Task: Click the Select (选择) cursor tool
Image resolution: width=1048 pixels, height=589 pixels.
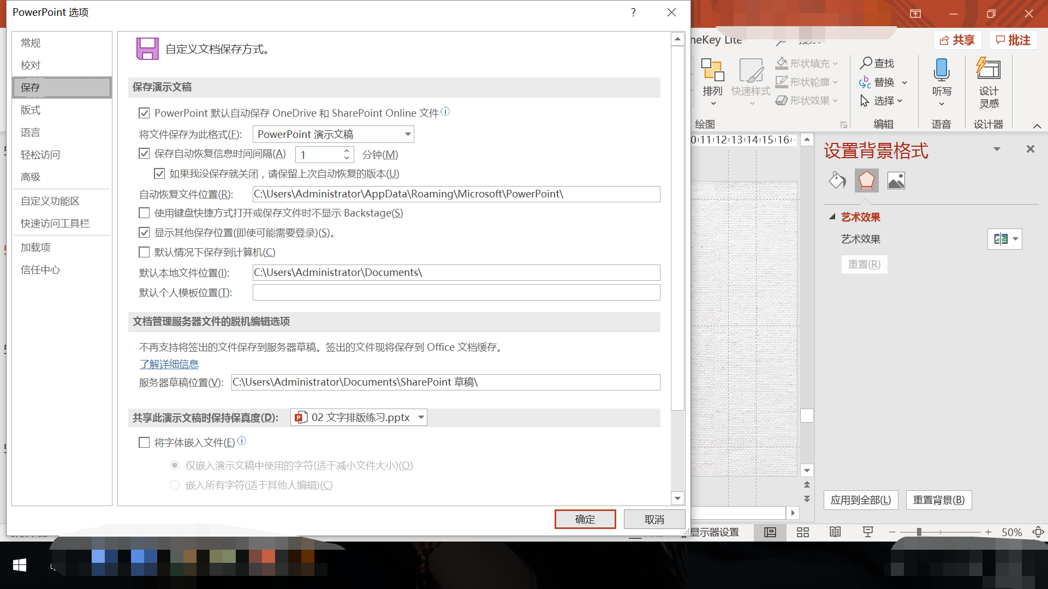Action: click(x=865, y=101)
